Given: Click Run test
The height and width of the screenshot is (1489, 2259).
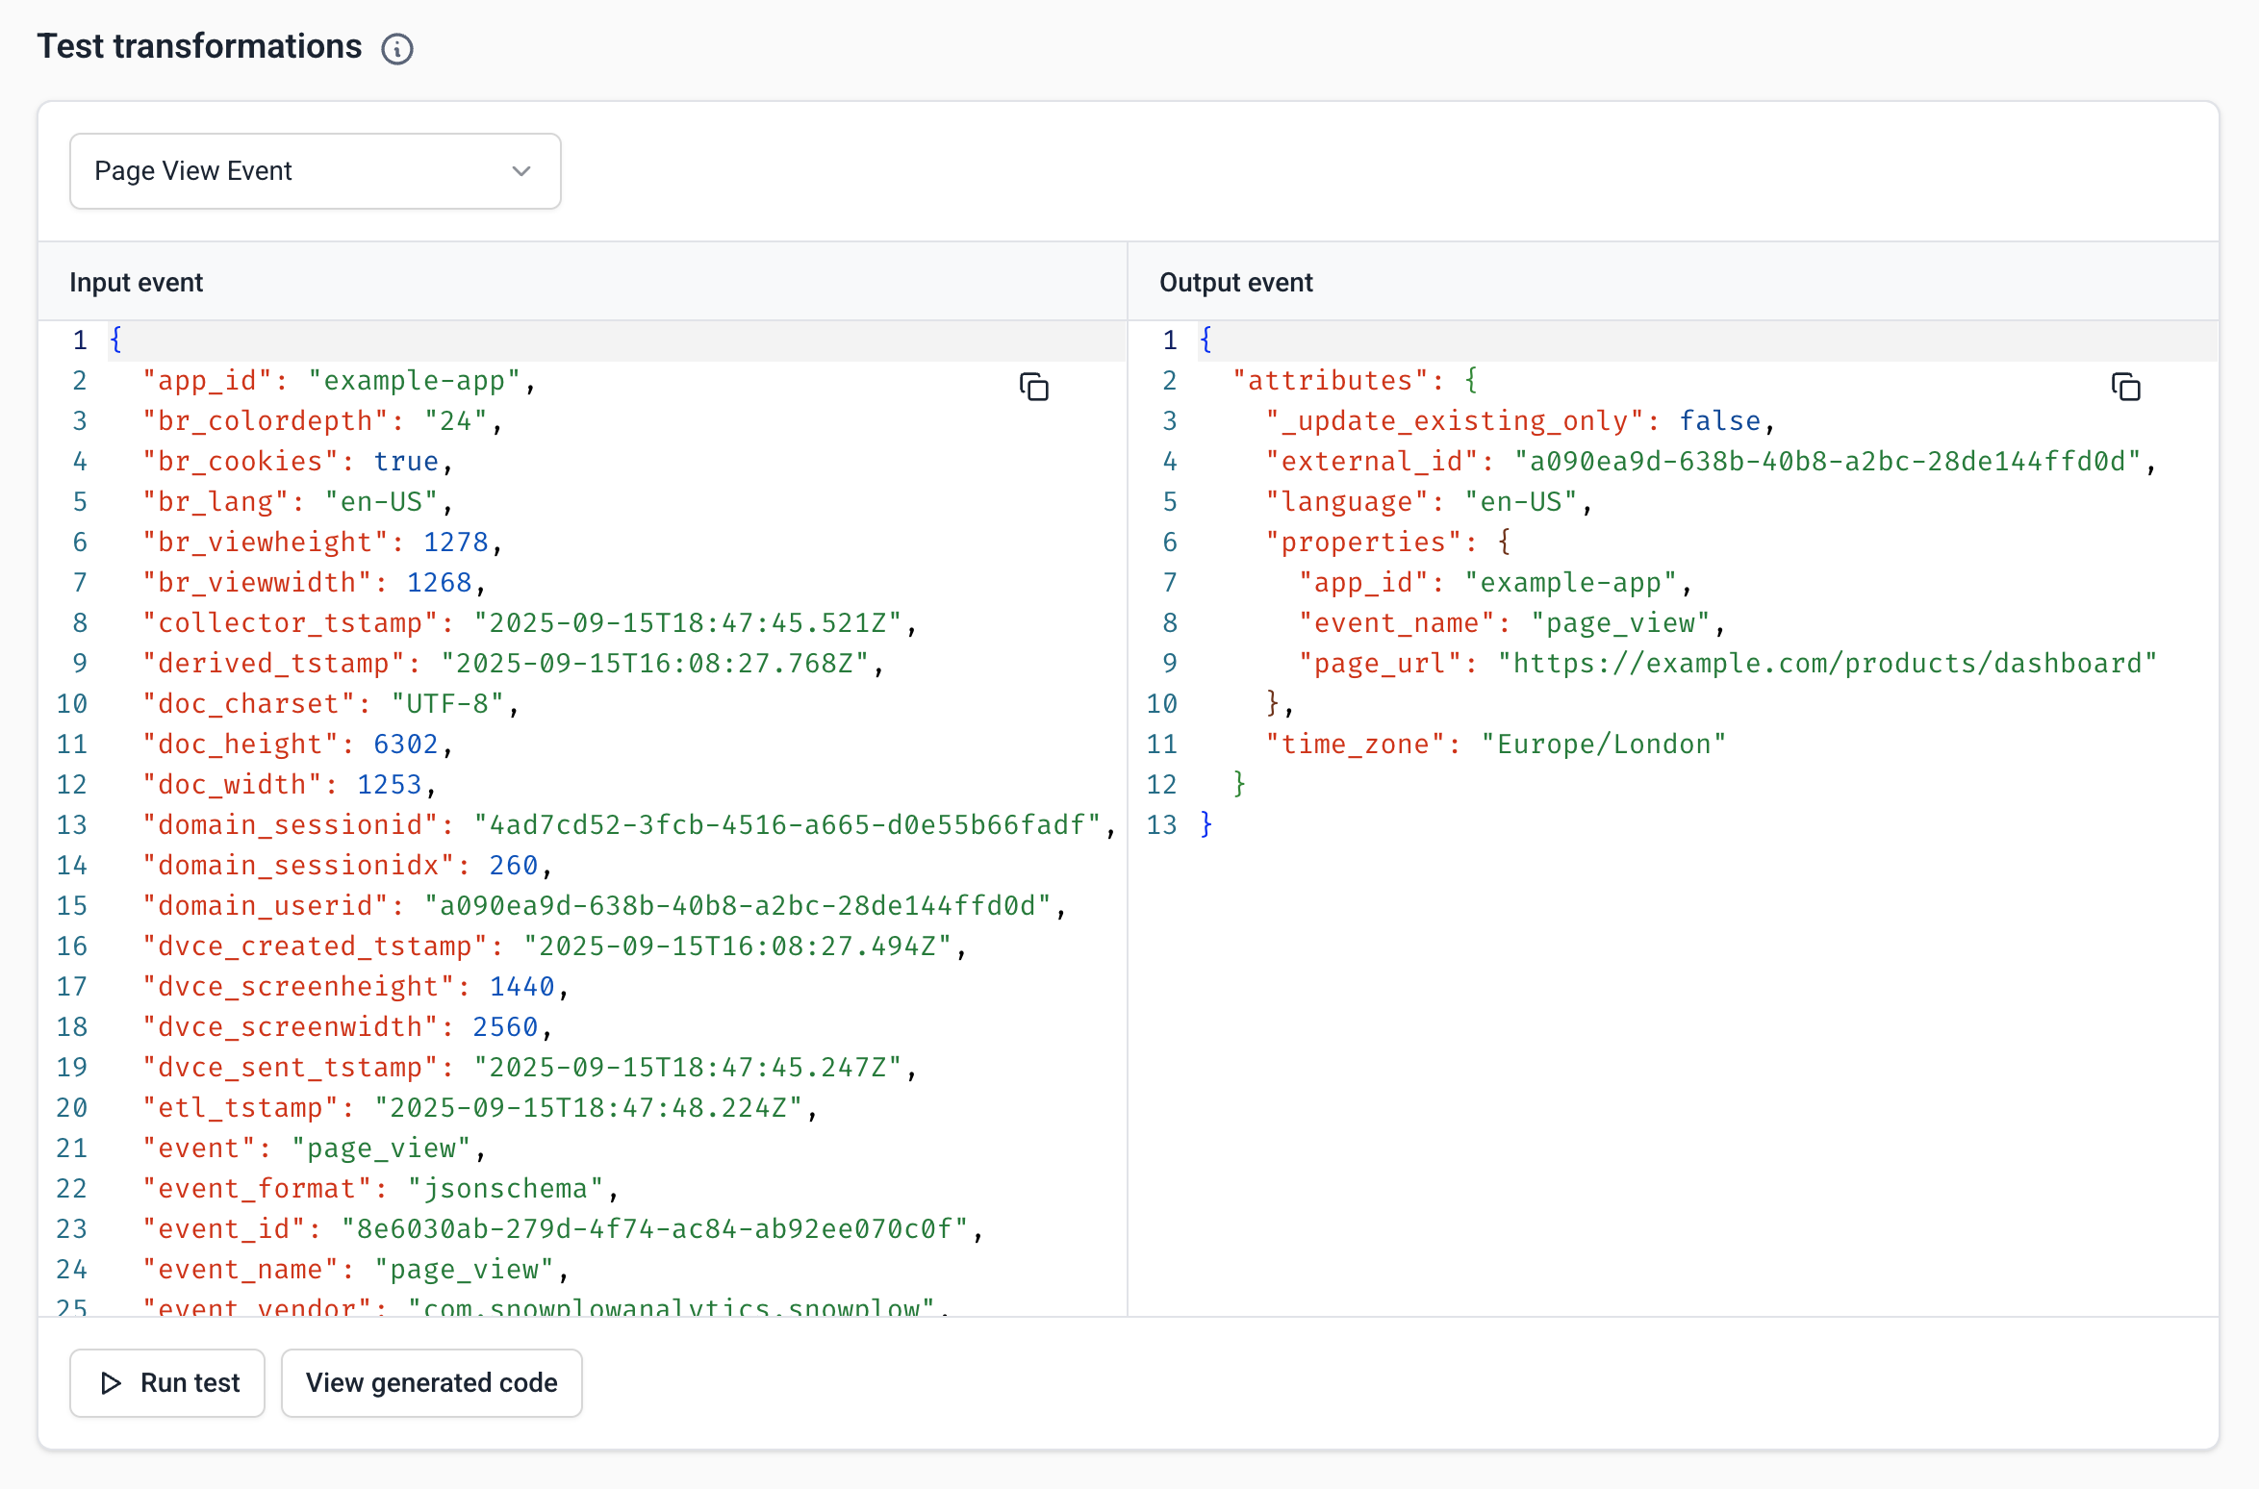Looking at the screenshot, I should [x=166, y=1382].
